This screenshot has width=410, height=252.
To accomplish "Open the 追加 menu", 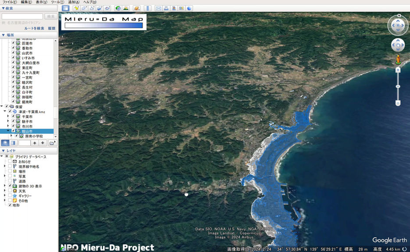I will [74, 2].
